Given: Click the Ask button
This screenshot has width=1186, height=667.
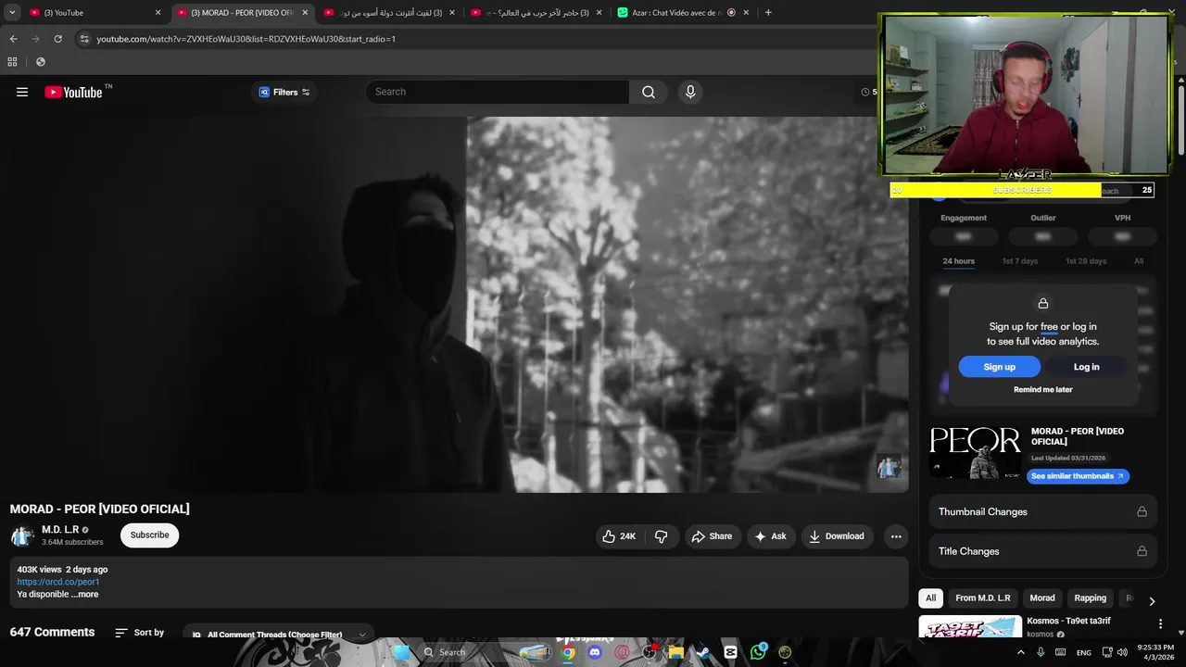Looking at the screenshot, I should pyautogui.click(x=771, y=536).
